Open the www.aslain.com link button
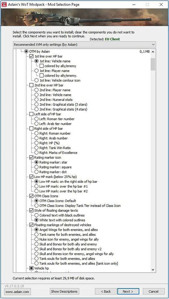 17,291
